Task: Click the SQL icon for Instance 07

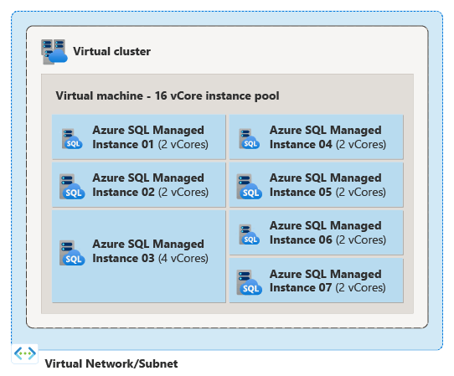Action: pos(250,282)
